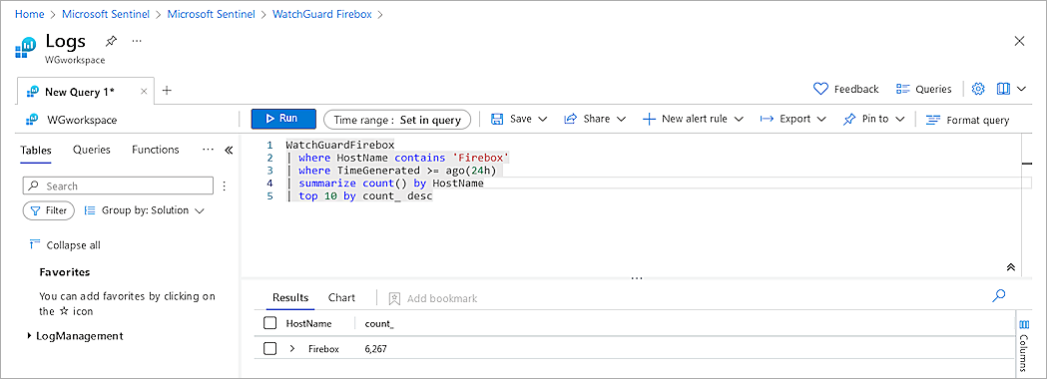Open the Queries explorer in top bar
The image size is (1047, 379).
point(923,89)
